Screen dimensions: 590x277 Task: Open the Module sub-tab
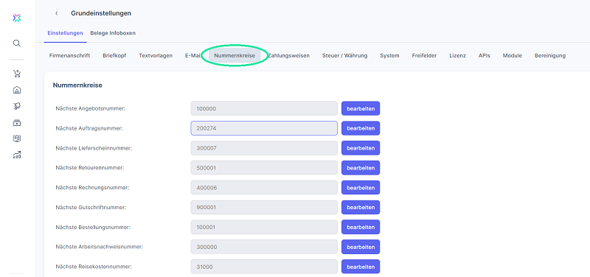point(512,56)
